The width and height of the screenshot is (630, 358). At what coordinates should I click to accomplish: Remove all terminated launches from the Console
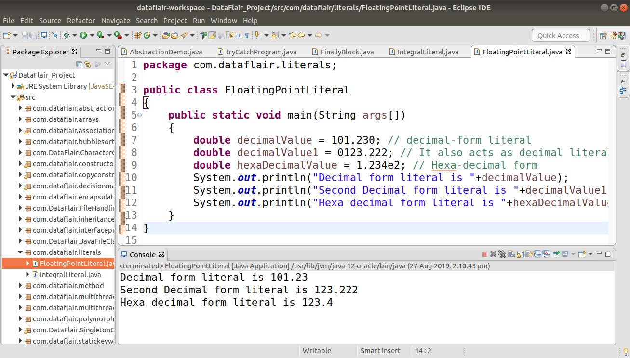point(501,254)
